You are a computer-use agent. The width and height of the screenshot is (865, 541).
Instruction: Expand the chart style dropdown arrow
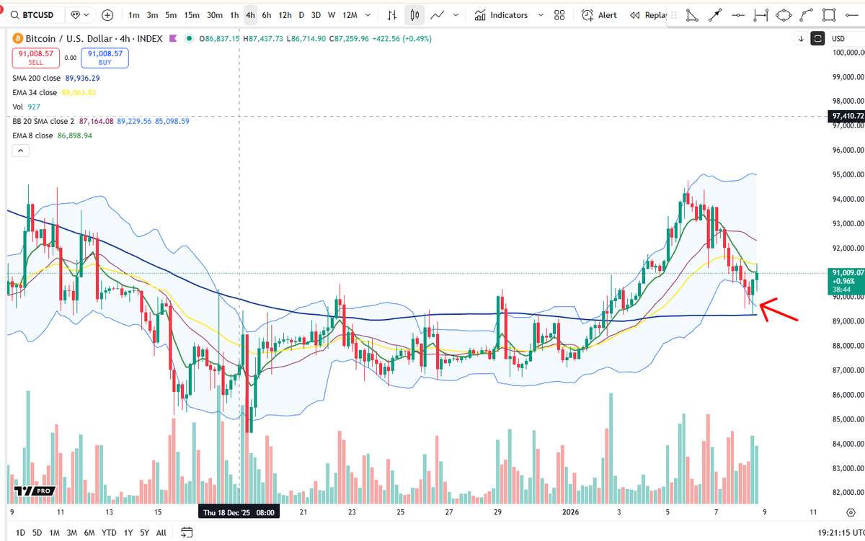[455, 14]
